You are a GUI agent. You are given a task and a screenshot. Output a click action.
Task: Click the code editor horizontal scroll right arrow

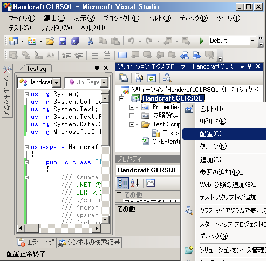(x=97, y=229)
